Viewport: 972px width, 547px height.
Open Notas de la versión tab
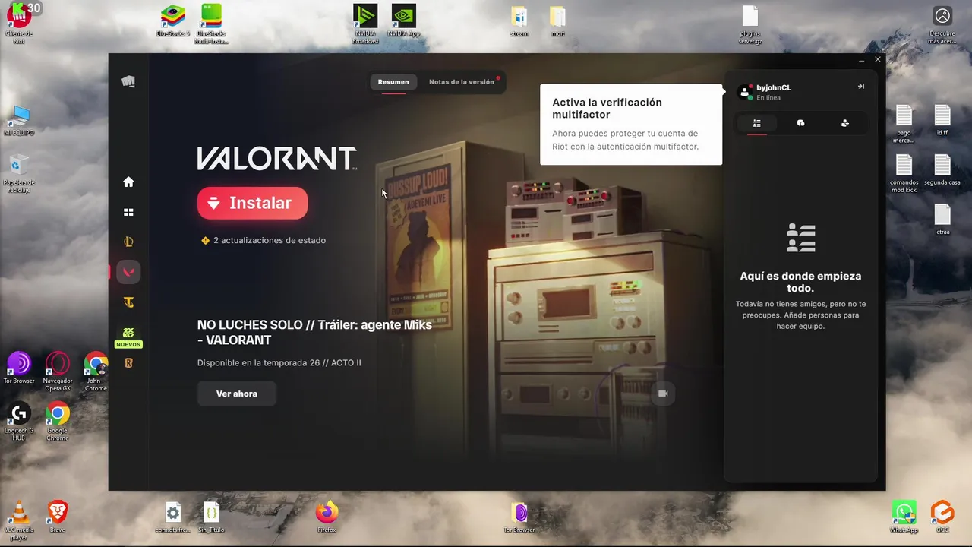pyautogui.click(x=462, y=81)
